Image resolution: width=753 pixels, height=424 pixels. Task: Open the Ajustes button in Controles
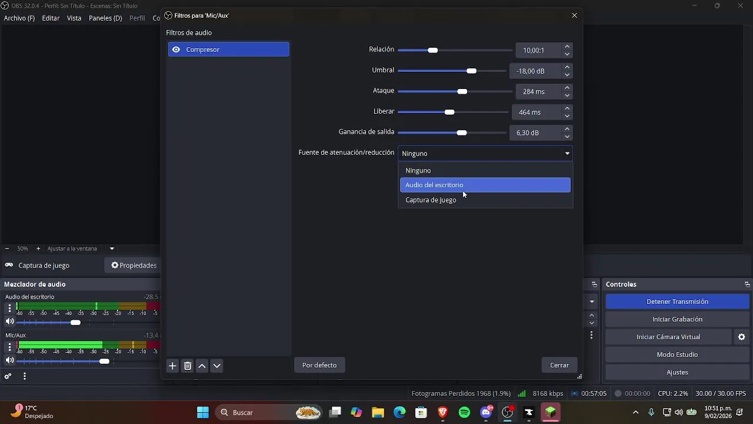click(677, 372)
